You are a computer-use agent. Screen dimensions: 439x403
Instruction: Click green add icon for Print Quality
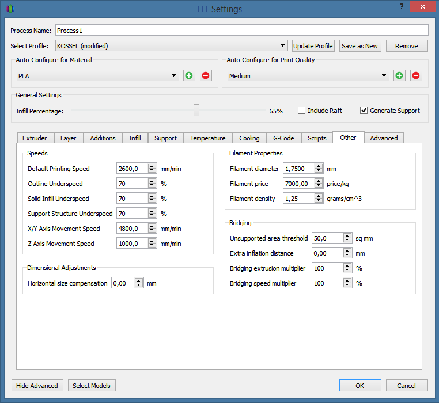[x=399, y=75]
